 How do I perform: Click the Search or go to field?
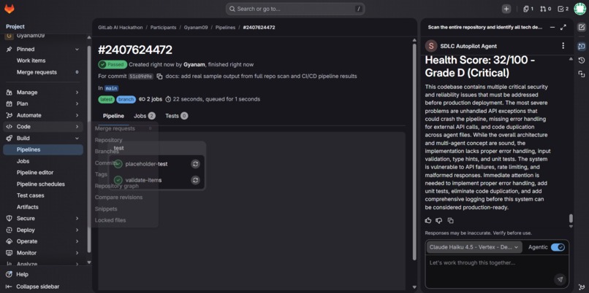295,9
